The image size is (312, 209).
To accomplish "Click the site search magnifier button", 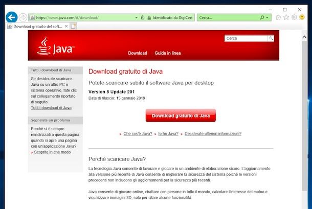I will [x=271, y=38].
